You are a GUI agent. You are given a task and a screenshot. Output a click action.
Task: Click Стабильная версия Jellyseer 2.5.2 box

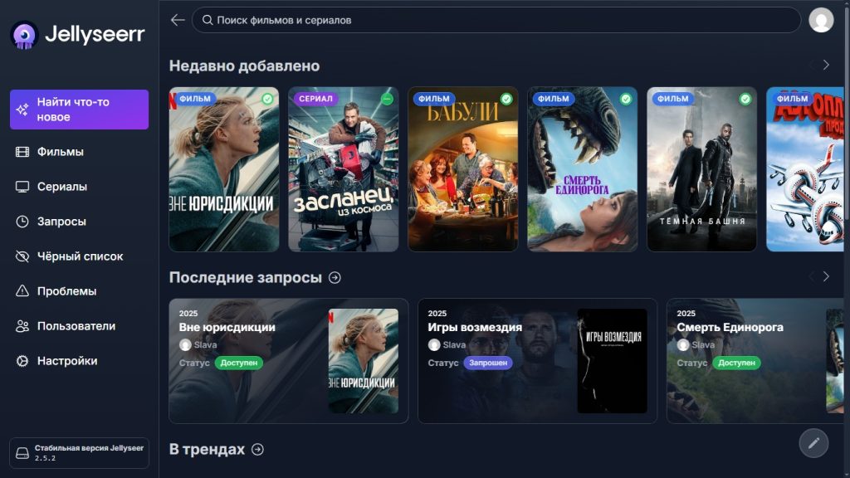click(x=79, y=453)
